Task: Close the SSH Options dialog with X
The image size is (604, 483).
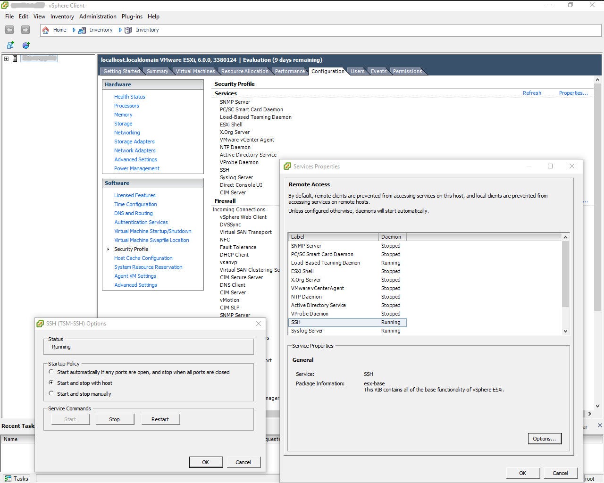Action: (x=258, y=324)
